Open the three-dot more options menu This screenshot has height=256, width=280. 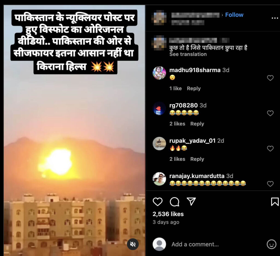click(x=275, y=18)
